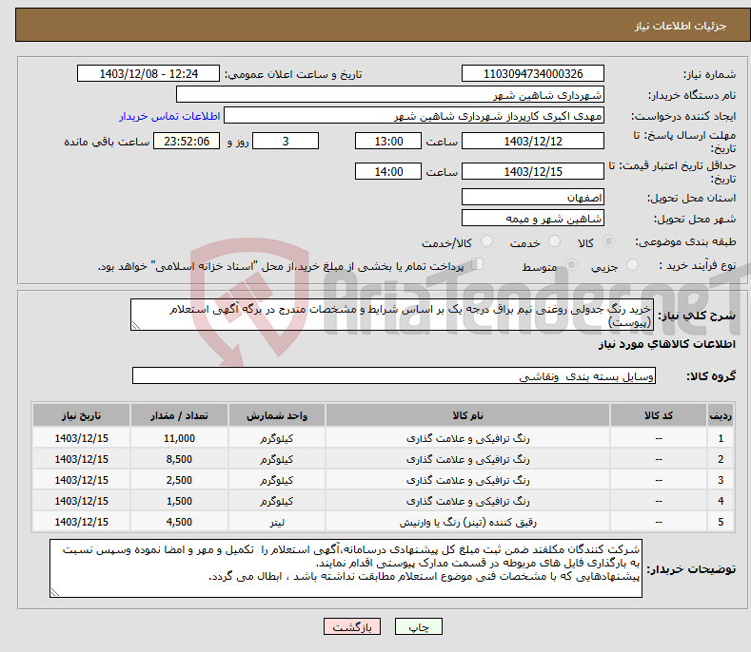Click the delivery city field شاهین شهر و میمه
The width and height of the screenshot is (751, 652).
(x=533, y=219)
